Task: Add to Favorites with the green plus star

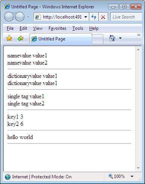Action: pyautogui.click(x=20, y=38)
